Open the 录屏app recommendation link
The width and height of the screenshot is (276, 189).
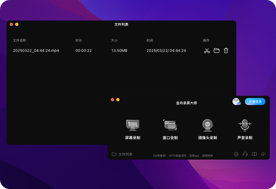[194, 156]
